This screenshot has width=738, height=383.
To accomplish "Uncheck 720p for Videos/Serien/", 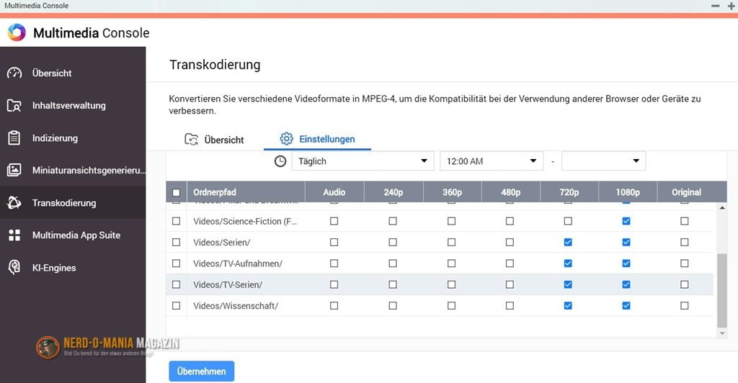I will [x=568, y=242].
